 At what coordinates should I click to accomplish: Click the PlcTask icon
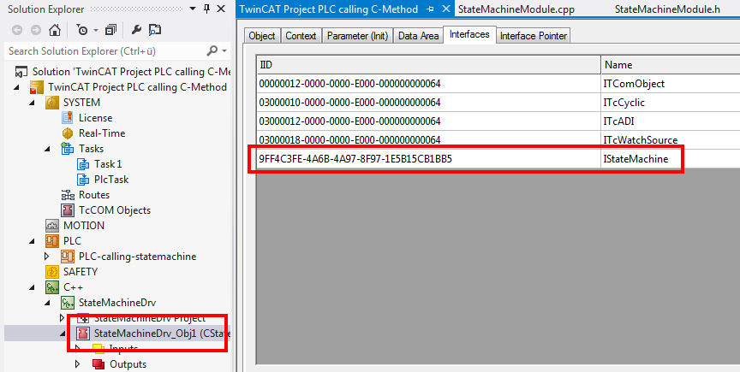[x=82, y=180]
